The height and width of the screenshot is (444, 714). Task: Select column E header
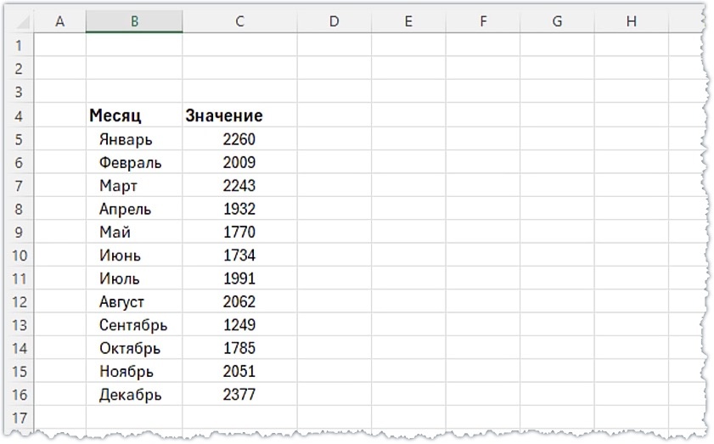(x=408, y=21)
